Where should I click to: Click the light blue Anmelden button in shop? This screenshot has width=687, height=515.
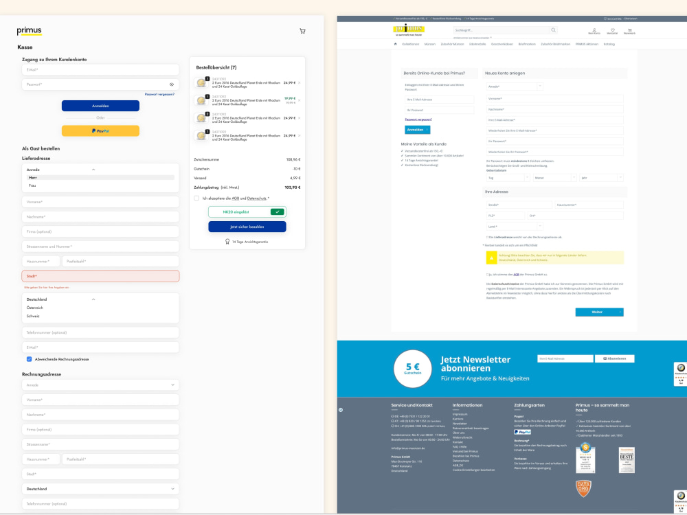coord(417,130)
